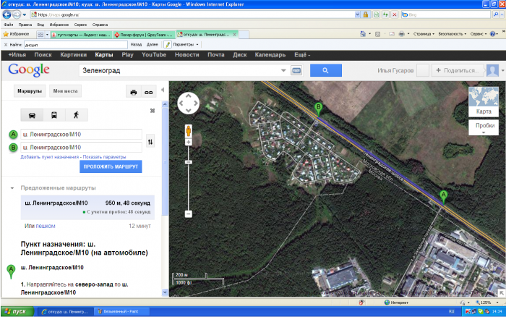Swap start and destination points
Image resolution: width=506 pixels, height=317 pixels.
pyautogui.click(x=150, y=142)
